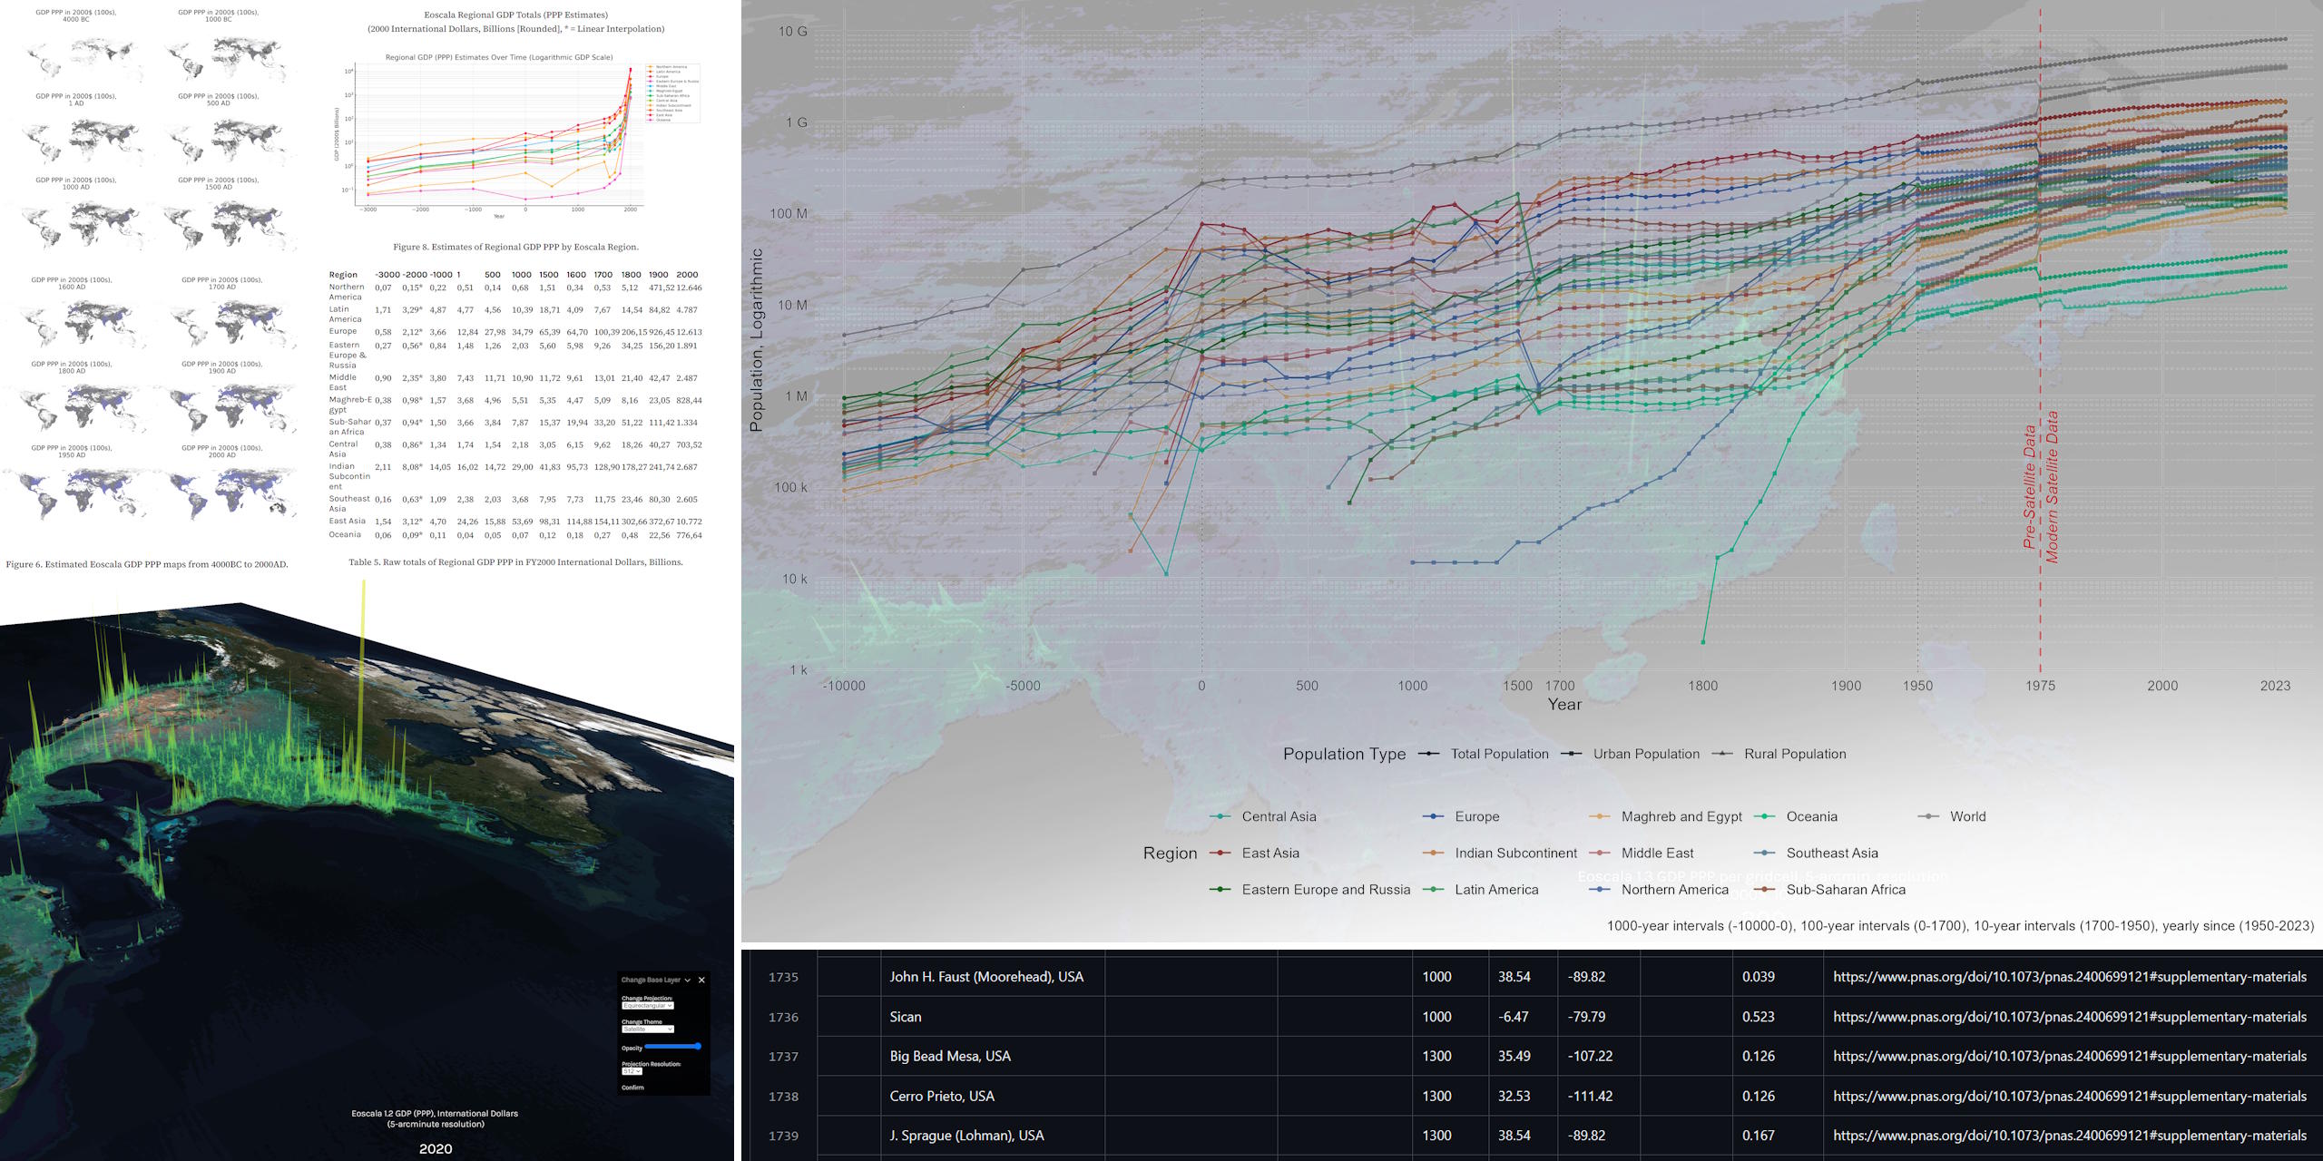
Task: Open the PNAS link for John H. Faust row
Action: [2069, 977]
